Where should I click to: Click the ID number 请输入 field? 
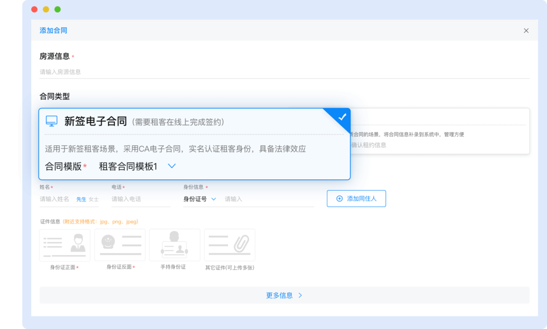pyautogui.click(x=269, y=199)
